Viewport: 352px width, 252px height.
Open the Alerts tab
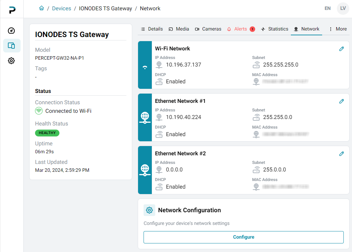click(x=241, y=29)
